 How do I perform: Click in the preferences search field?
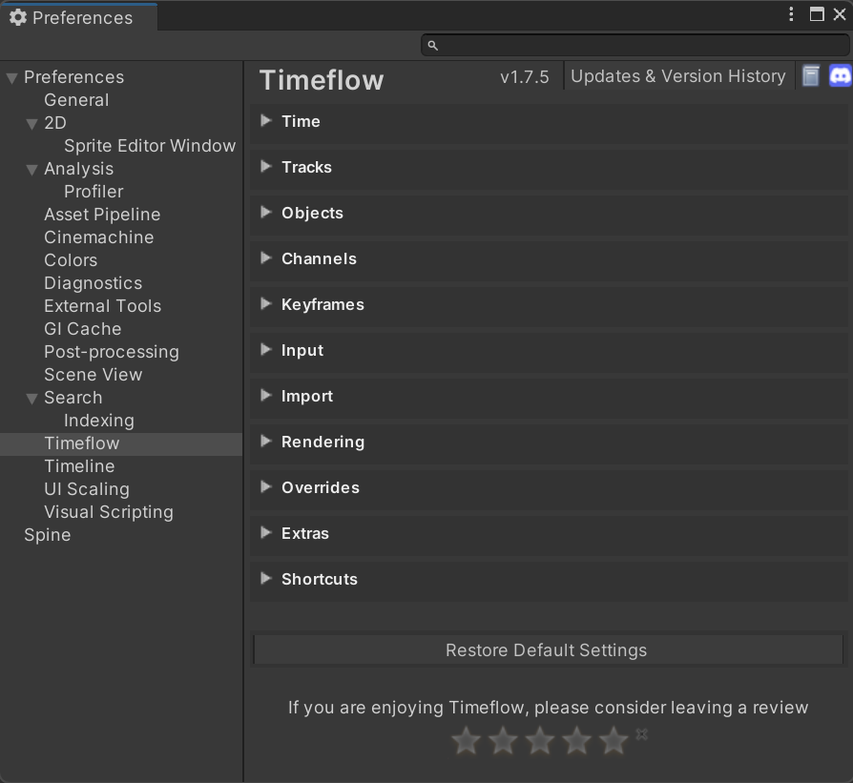[635, 45]
